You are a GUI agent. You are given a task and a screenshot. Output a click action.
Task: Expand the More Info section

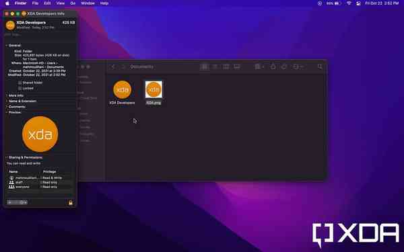coord(7,95)
